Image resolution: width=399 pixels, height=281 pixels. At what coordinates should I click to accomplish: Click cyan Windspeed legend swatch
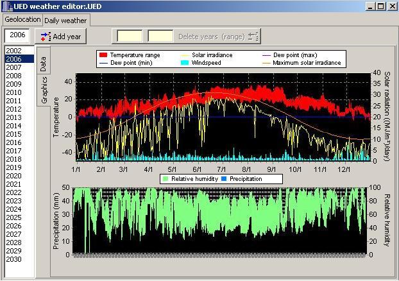[185, 63]
